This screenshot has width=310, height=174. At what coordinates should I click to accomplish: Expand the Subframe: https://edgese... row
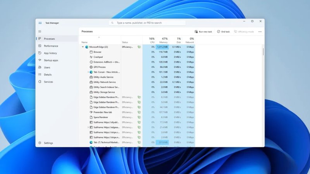click(x=88, y=127)
